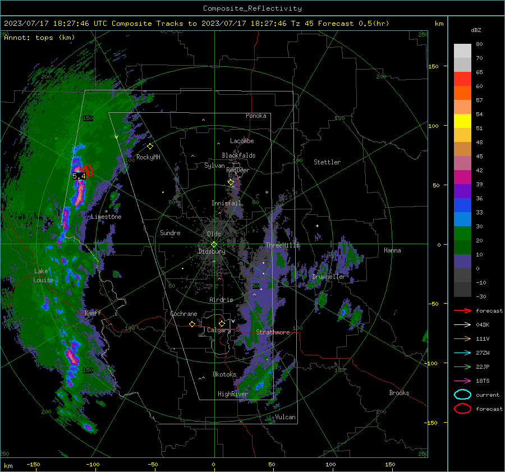Image resolution: width=505 pixels, height=472 pixels.
Task: Select the yellow swatch between 54 and 51
Action: coord(462,121)
